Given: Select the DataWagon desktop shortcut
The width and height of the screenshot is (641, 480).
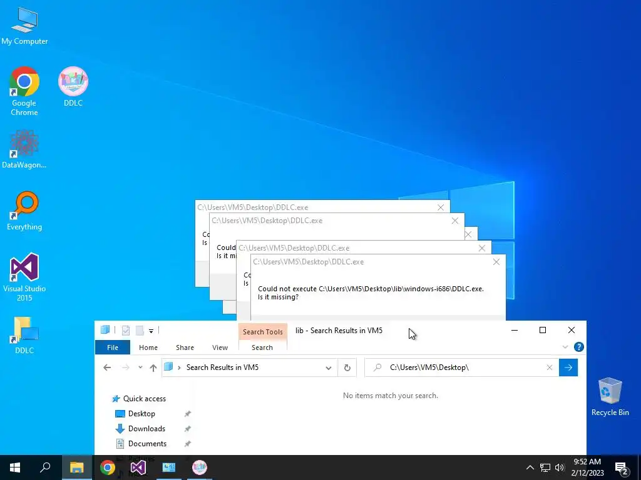Looking at the screenshot, I should tap(24, 149).
